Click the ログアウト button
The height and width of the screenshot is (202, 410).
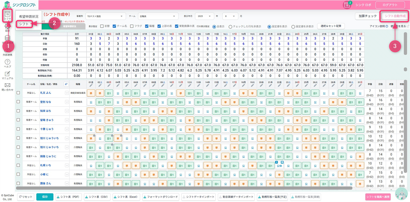[x=390, y=5]
